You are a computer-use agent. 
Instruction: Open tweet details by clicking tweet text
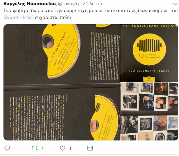coord(91,11)
